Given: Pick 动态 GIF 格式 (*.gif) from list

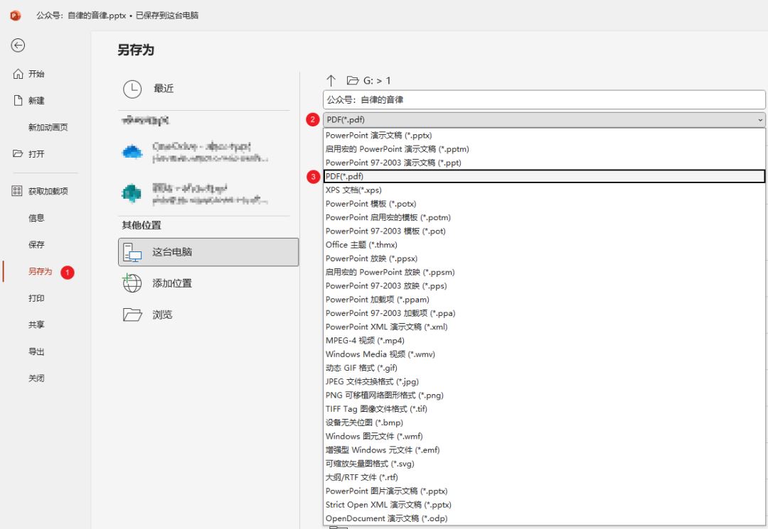Looking at the screenshot, I should pos(361,368).
